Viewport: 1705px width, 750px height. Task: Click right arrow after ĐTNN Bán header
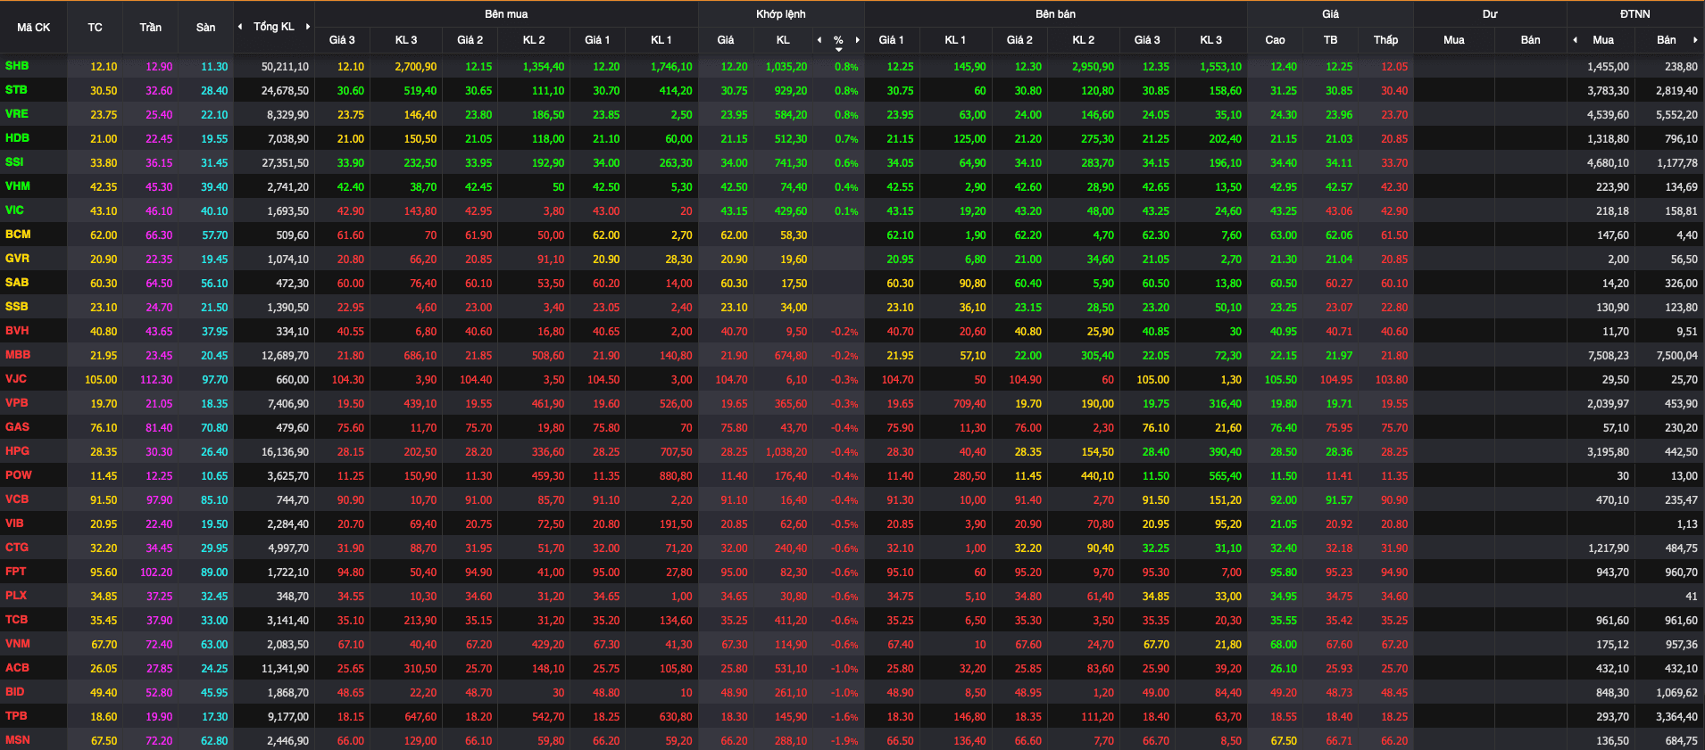(1695, 40)
